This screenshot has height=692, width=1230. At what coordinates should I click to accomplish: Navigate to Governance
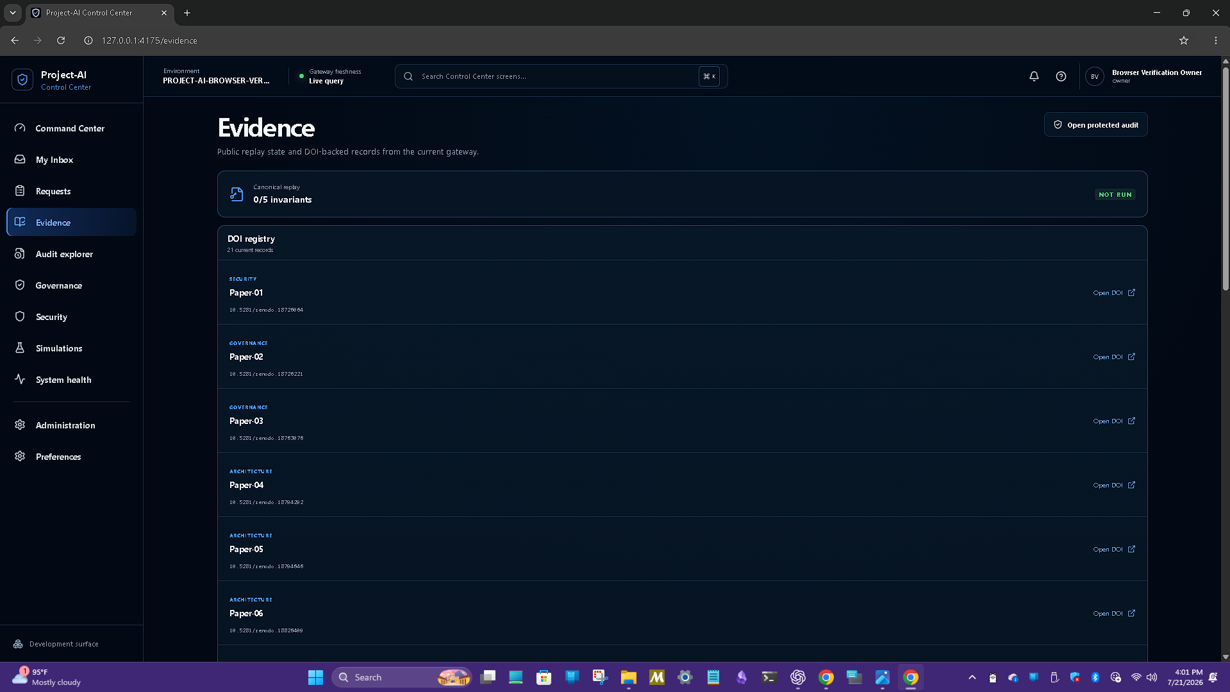tap(71, 285)
